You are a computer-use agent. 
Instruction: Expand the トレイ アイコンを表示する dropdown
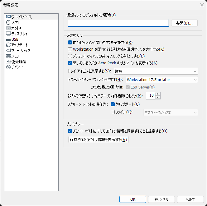tap(156, 71)
